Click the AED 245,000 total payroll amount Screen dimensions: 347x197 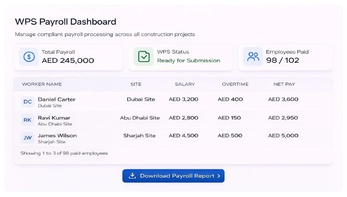point(68,61)
